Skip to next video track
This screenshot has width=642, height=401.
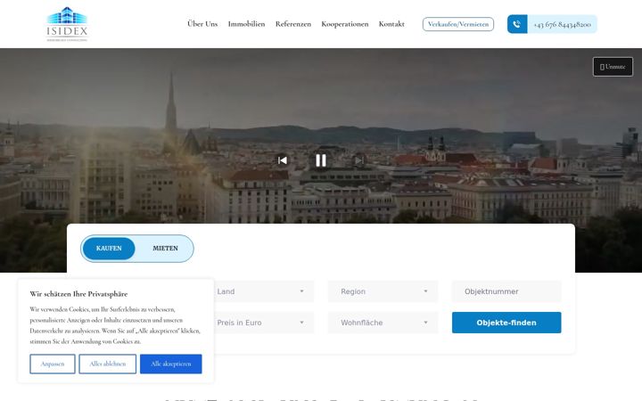pos(359,160)
